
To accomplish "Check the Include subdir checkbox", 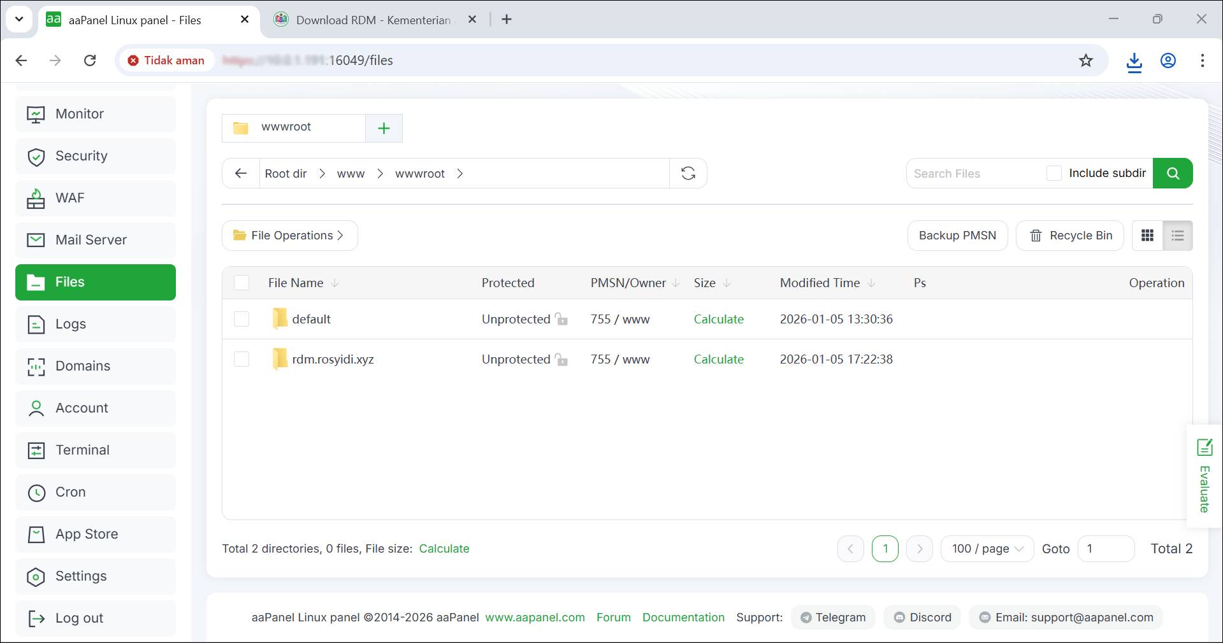I will click(1054, 173).
